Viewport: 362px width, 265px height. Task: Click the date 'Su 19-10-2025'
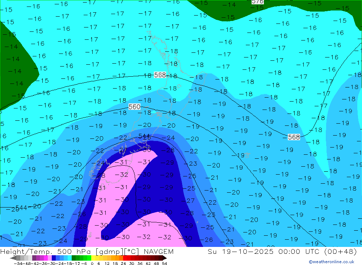[x=241, y=251]
